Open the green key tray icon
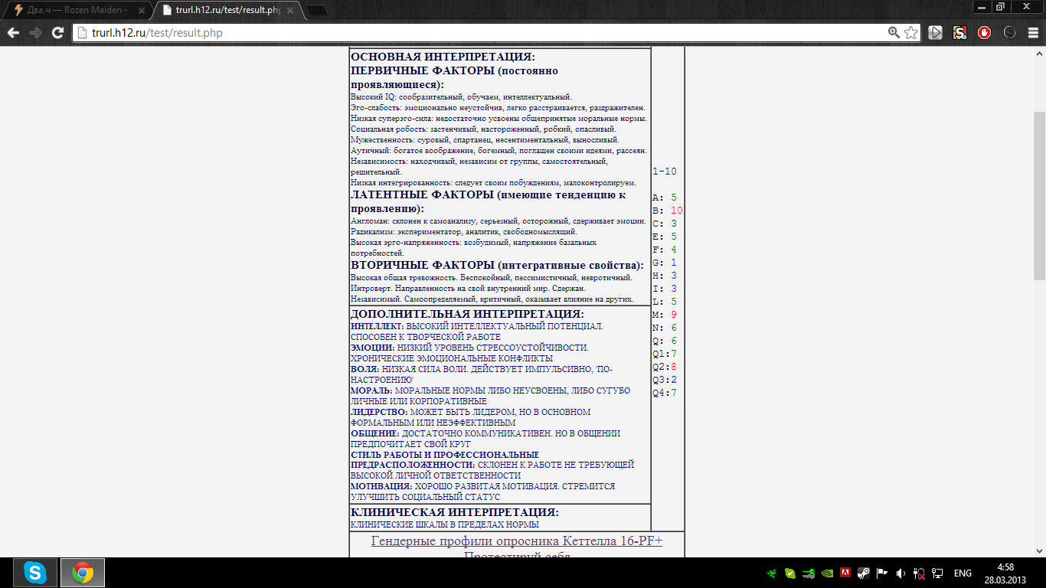The image size is (1046, 588). 809,573
